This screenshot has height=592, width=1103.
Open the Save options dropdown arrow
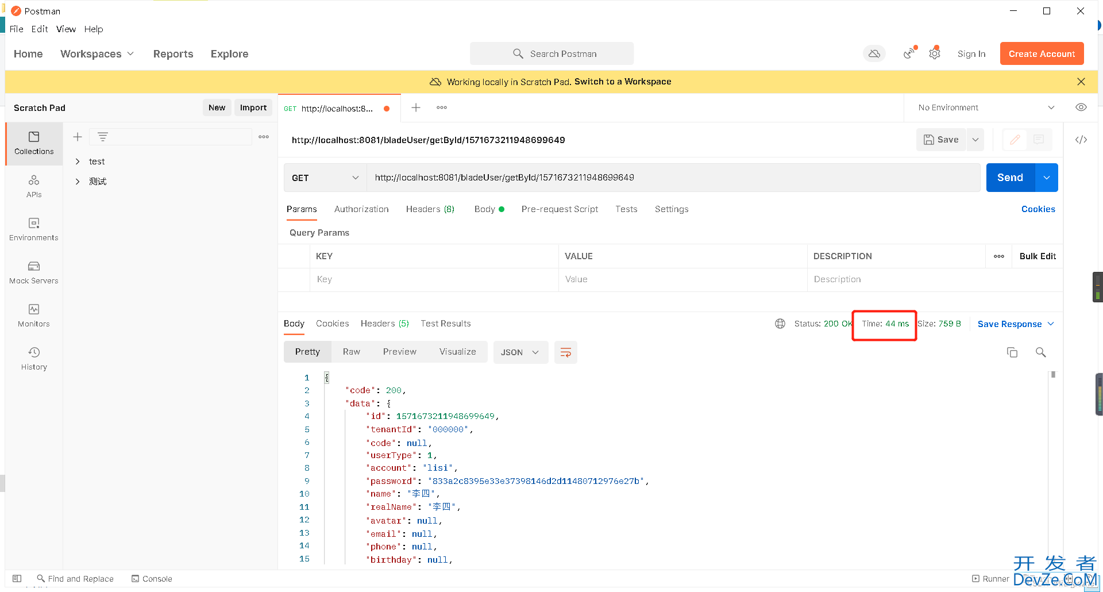click(975, 140)
